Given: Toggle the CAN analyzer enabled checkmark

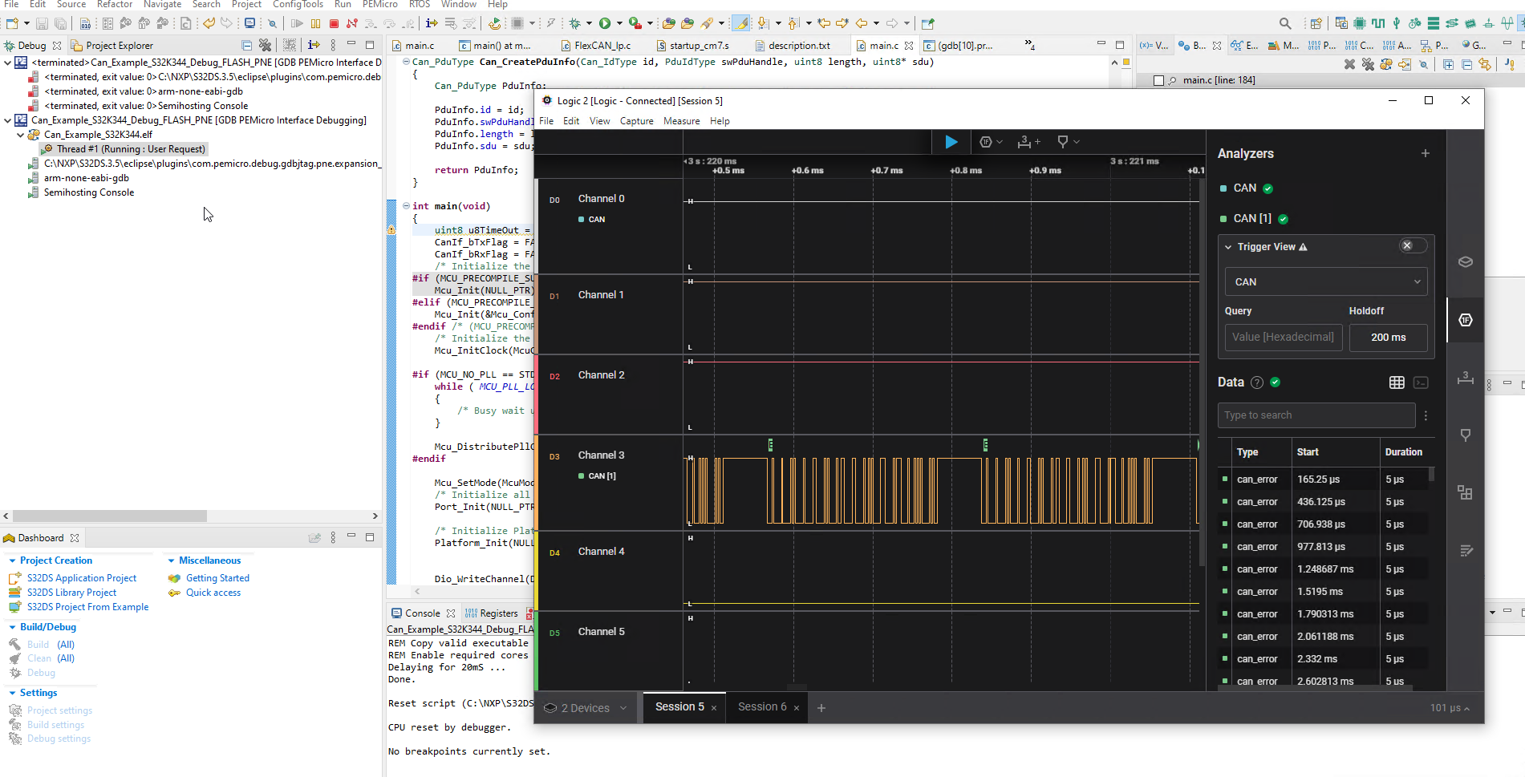Looking at the screenshot, I should [1267, 188].
